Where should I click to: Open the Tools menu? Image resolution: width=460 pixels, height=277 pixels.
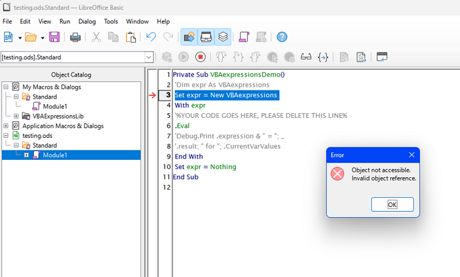tap(111, 21)
